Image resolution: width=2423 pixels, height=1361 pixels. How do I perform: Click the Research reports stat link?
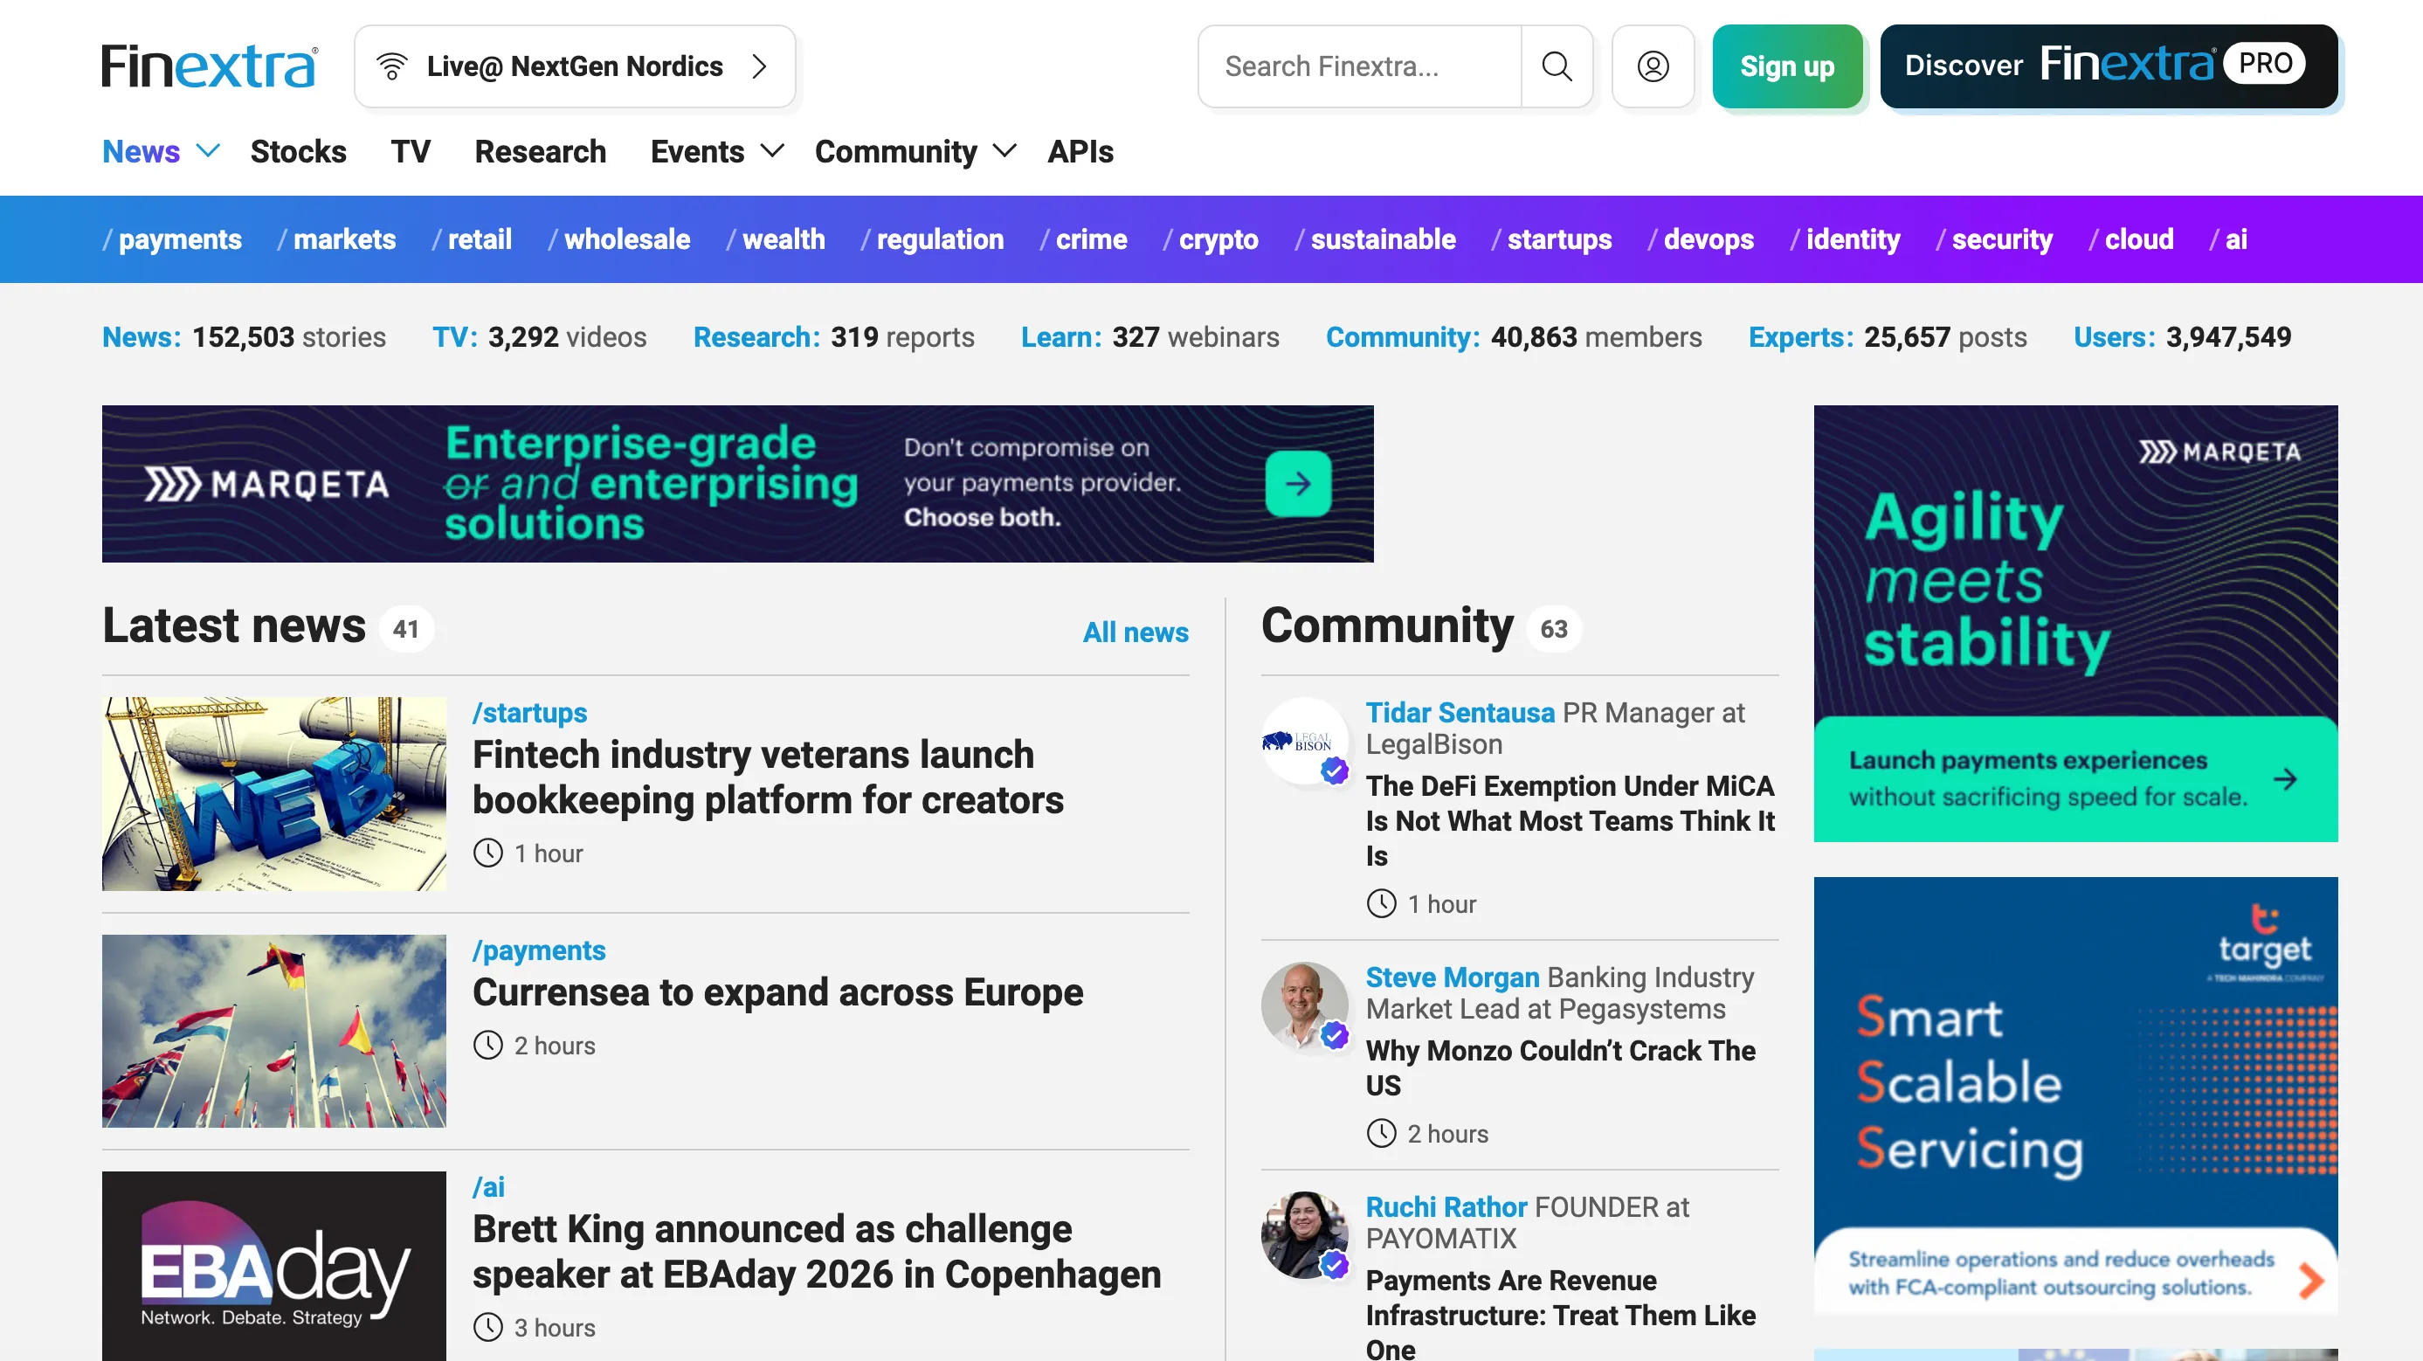[x=833, y=336]
